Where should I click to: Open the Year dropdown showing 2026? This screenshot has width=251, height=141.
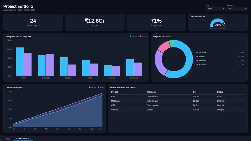pos(216,9)
